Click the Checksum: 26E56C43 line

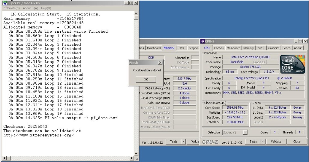(25, 127)
